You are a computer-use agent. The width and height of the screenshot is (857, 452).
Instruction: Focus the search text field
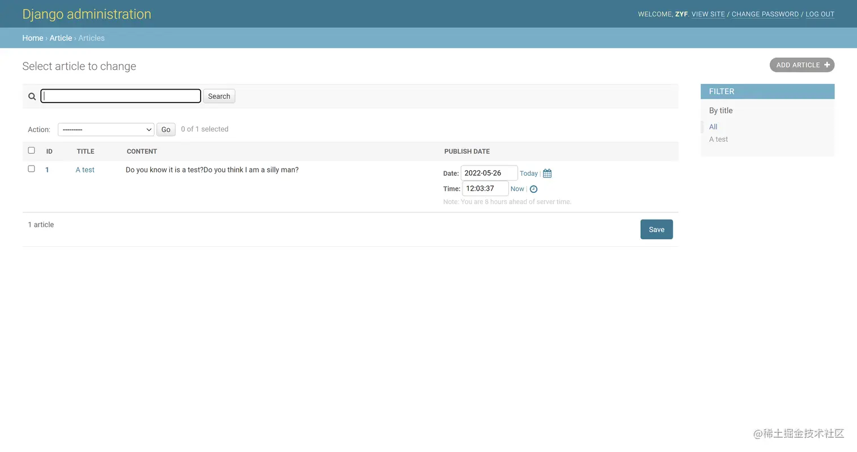coord(121,96)
